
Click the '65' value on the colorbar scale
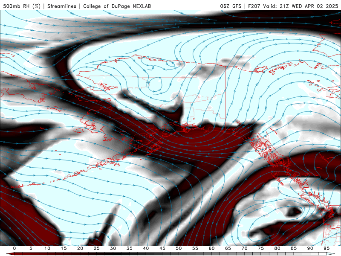click(x=228, y=248)
